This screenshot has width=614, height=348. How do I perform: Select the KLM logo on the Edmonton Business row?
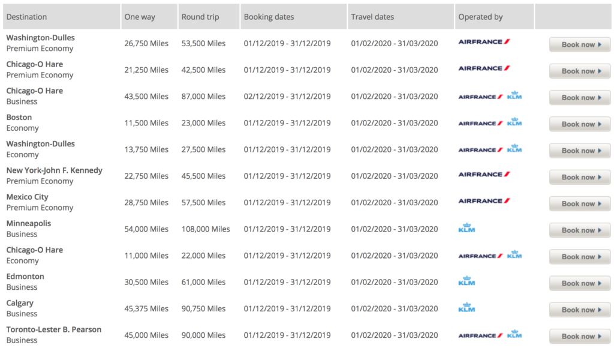pyautogui.click(x=466, y=282)
